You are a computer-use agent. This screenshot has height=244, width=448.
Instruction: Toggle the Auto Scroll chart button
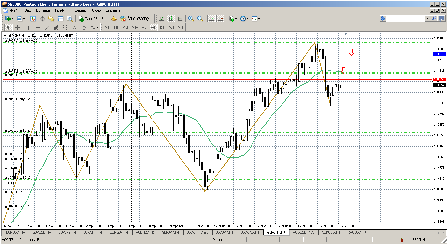click(212, 19)
